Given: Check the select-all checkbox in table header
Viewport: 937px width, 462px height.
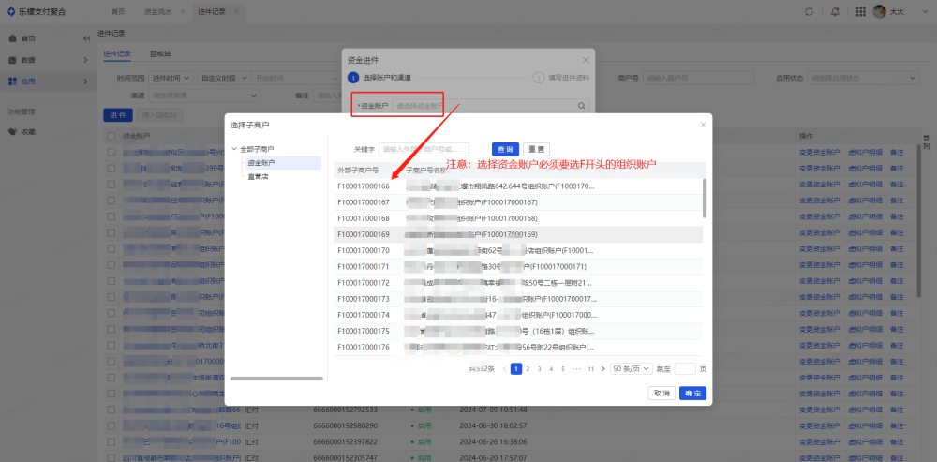Looking at the screenshot, I should click(112, 136).
